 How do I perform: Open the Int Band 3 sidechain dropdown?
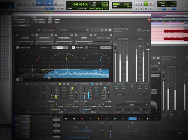105,110
